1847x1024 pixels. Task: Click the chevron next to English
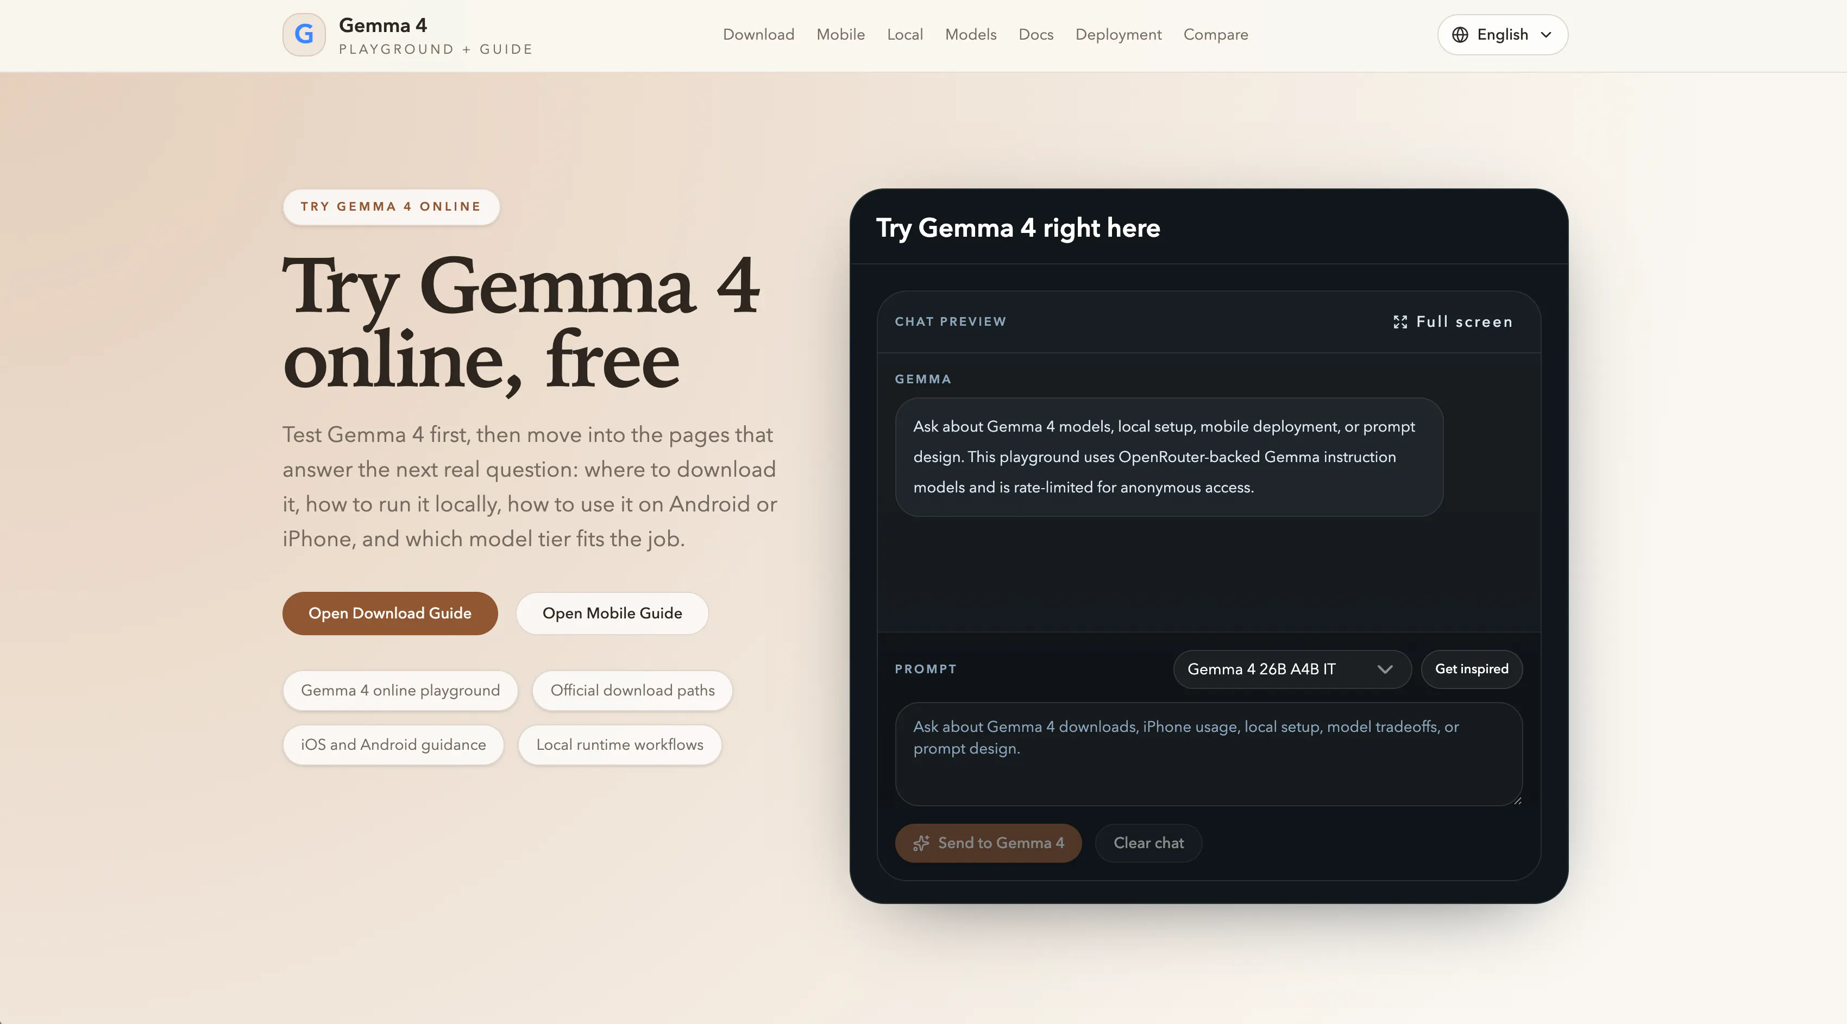pyautogui.click(x=1546, y=34)
